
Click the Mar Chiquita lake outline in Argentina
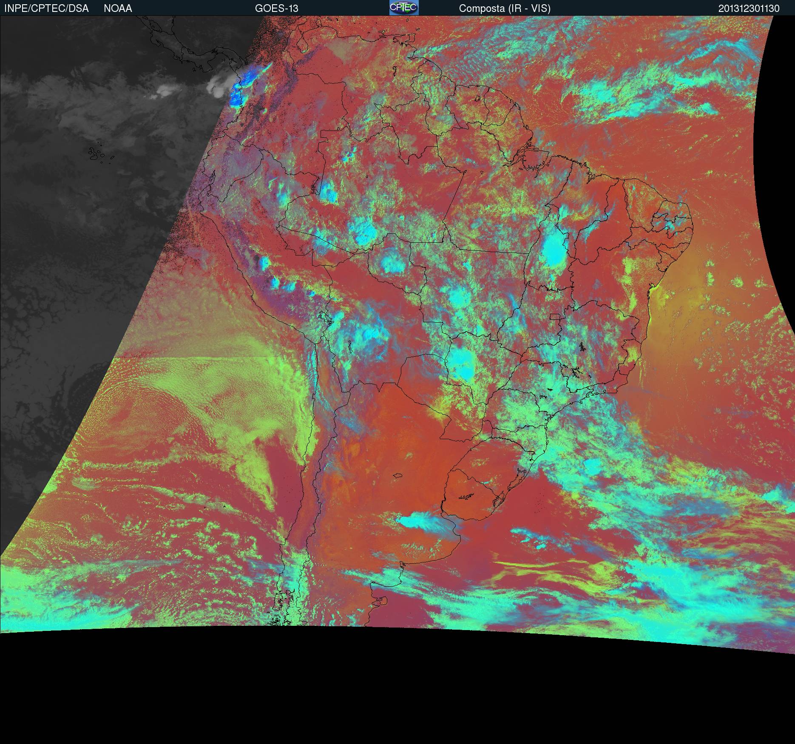(398, 476)
